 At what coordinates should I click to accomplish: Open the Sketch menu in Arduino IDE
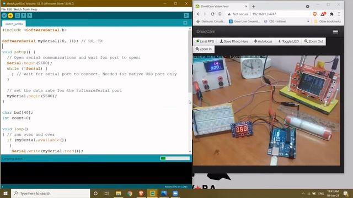click(x=17, y=9)
